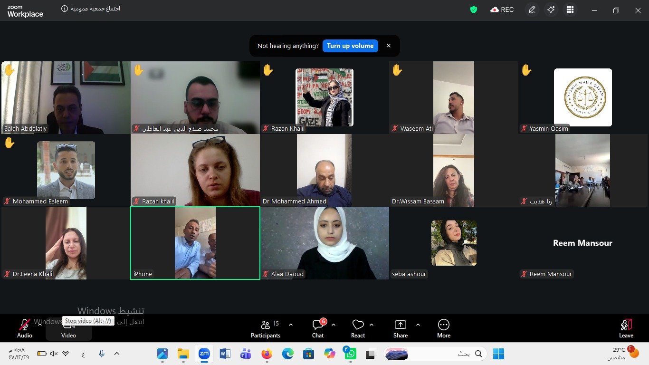Select Dr Mohammed Ahmed's video tile
Image resolution: width=649 pixels, height=365 pixels.
point(324,170)
